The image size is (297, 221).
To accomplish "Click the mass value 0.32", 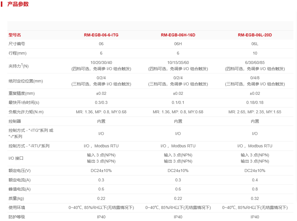I will pos(255,198).
